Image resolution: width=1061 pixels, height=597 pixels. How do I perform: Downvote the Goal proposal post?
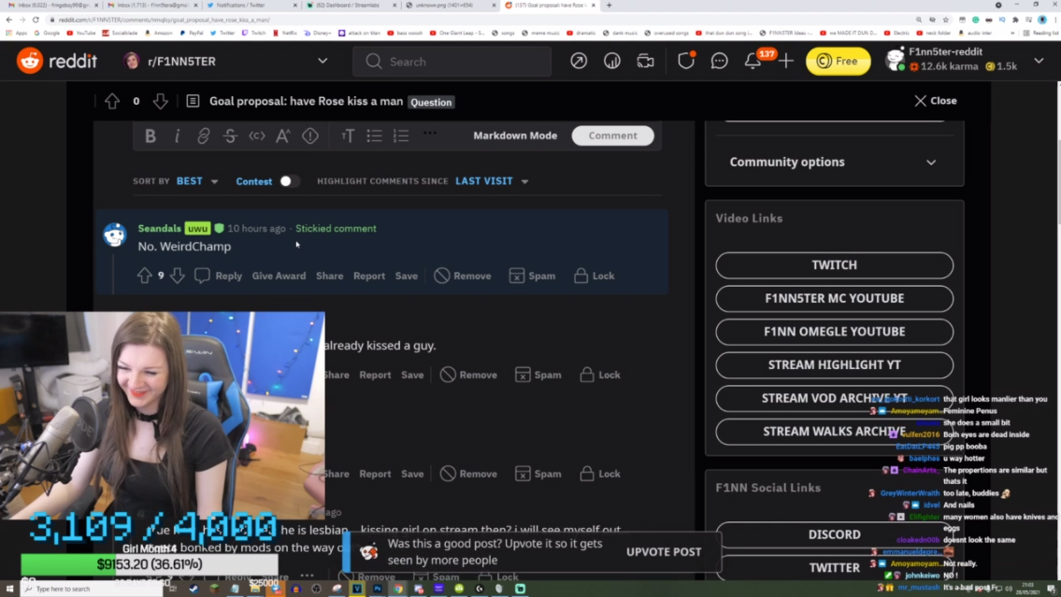(161, 102)
